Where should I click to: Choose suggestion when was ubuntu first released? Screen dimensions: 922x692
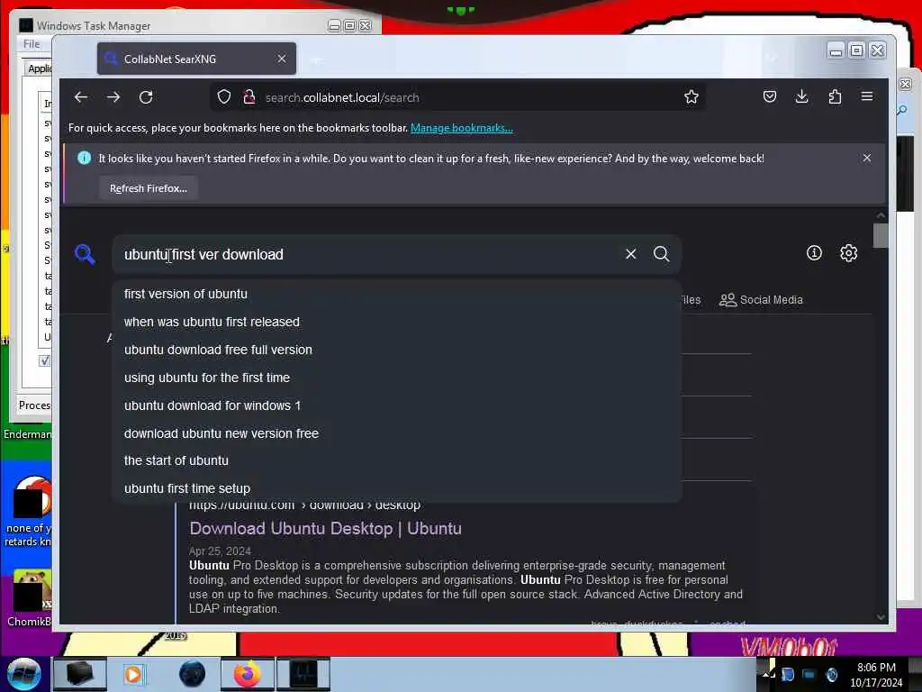pyautogui.click(x=397, y=322)
